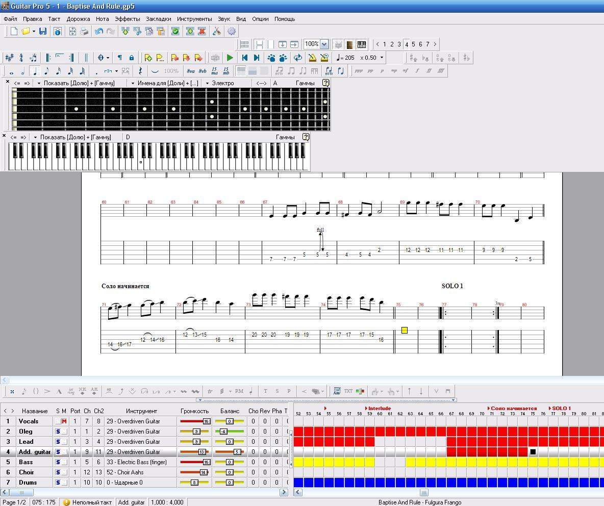Select the eighth note duration
The height and width of the screenshot is (506, 604).
tap(46, 71)
